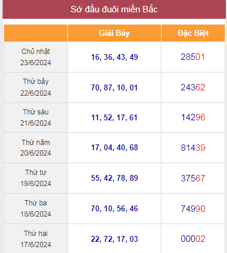This screenshot has width=227, height=253.
Task: Open the Thứ ba 18/6/2024 date cell
Action: tap(36, 208)
